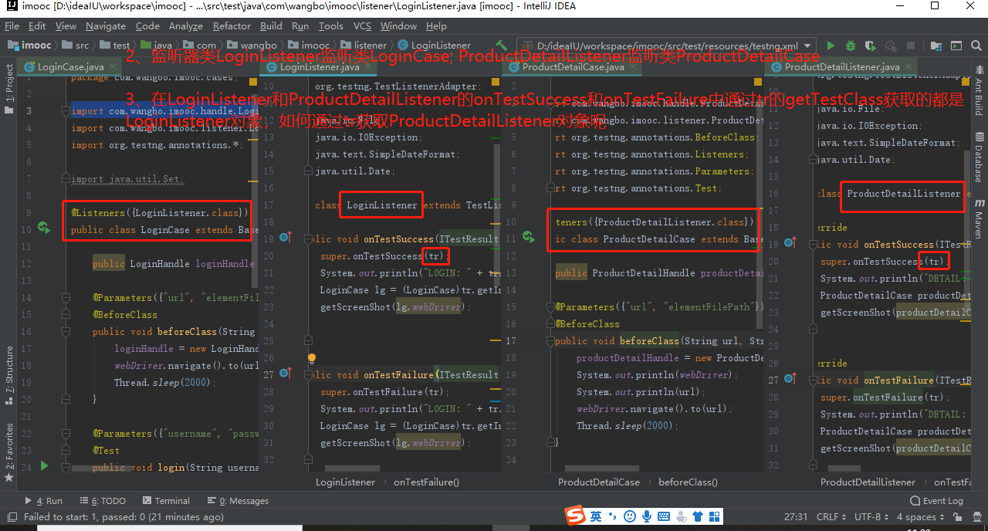Open the 4 spaces indent dropdown
Image resolution: width=988 pixels, height=531 pixels.
coord(920,517)
